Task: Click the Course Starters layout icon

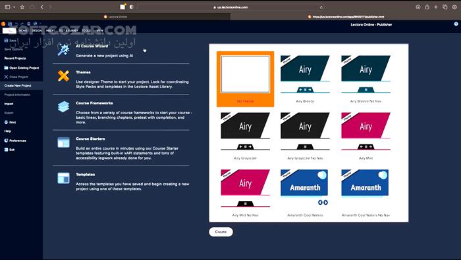Action: 63,142
